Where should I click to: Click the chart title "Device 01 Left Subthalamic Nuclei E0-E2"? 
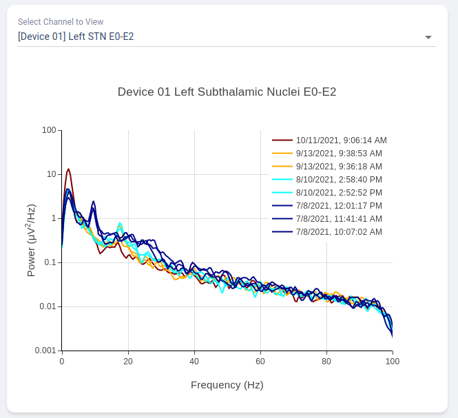[x=227, y=92]
